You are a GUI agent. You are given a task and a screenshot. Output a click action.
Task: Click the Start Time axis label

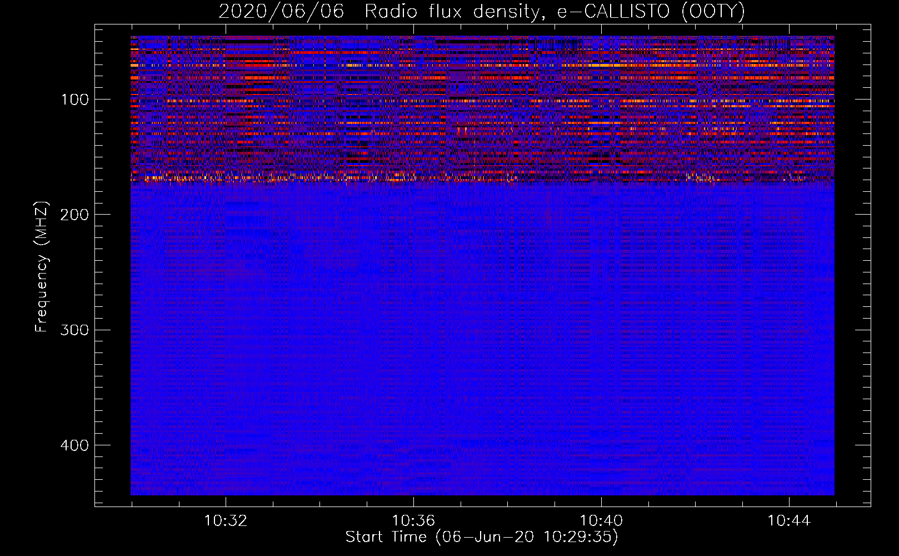[482, 537]
